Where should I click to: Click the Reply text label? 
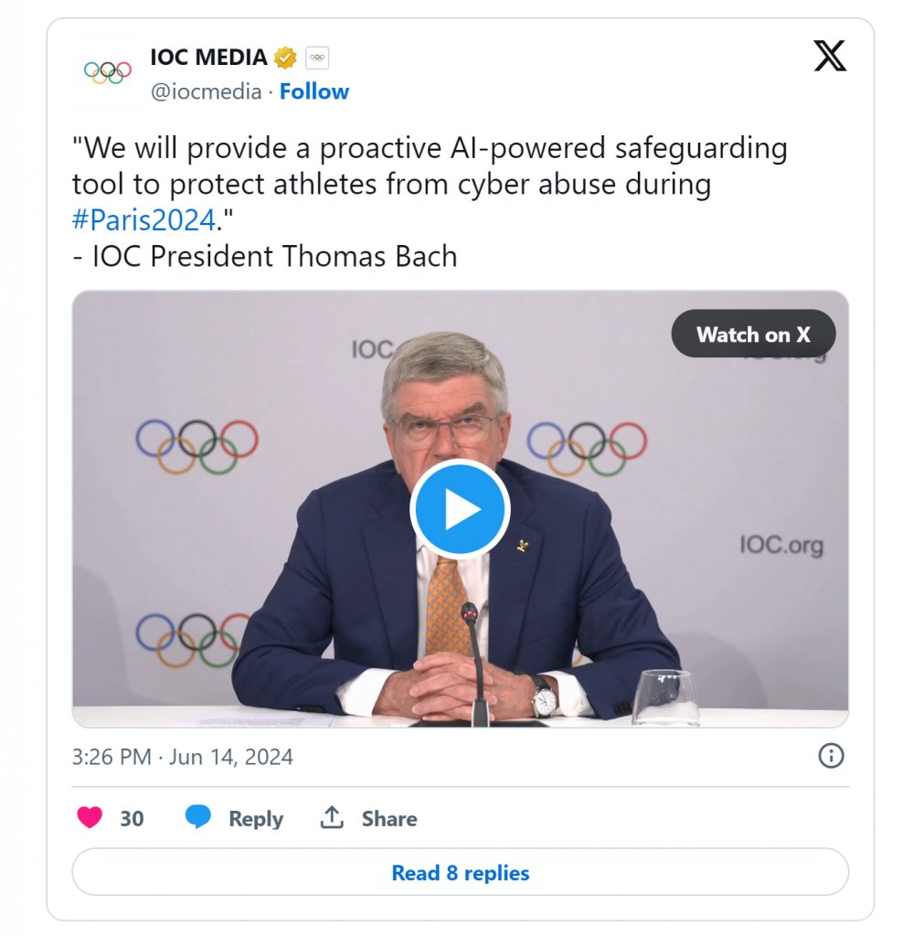tap(256, 819)
